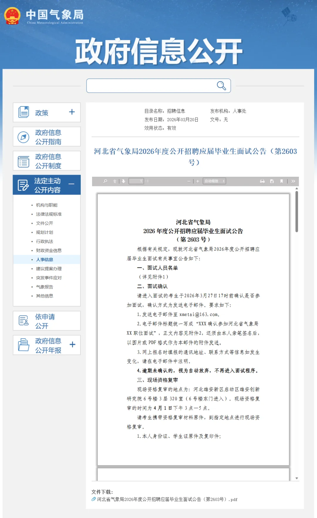
Task: Open 突发事件应对 in the sidebar list
Action: 49,278
